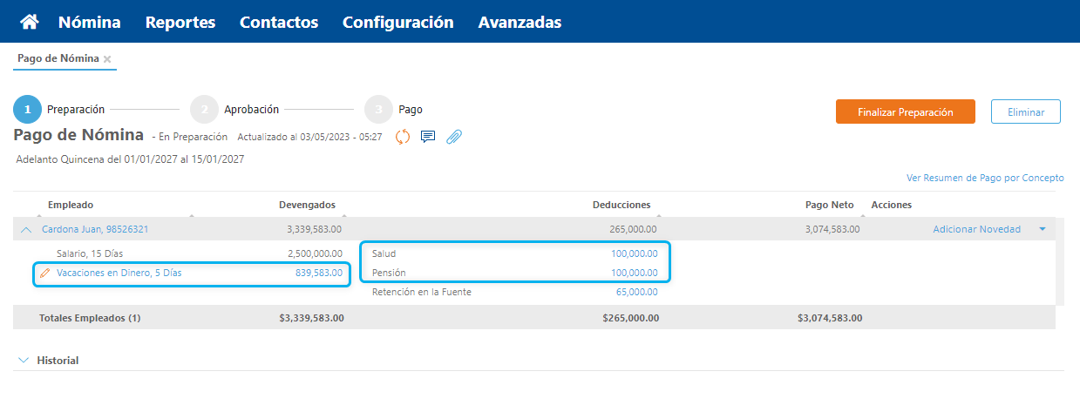This screenshot has width=1080, height=412.
Task: Close the Pago de Nómina tab
Action: pyautogui.click(x=107, y=59)
